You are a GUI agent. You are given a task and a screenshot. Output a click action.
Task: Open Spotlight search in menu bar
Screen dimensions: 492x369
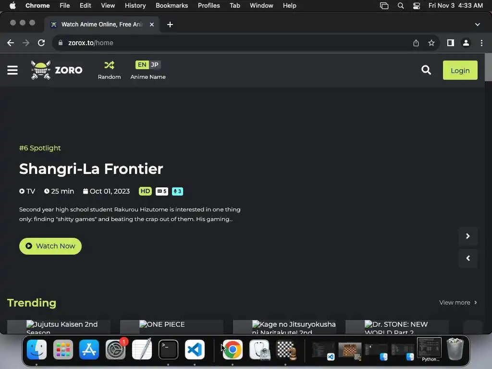[400, 6]
